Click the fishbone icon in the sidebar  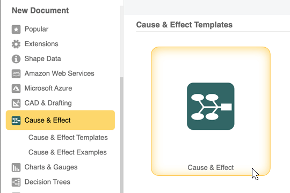pyautogui.click(x=16, y=121)
